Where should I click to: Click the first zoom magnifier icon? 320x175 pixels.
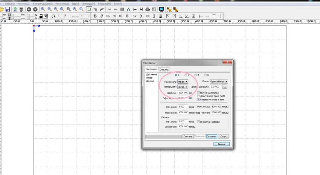pos(43,9)
